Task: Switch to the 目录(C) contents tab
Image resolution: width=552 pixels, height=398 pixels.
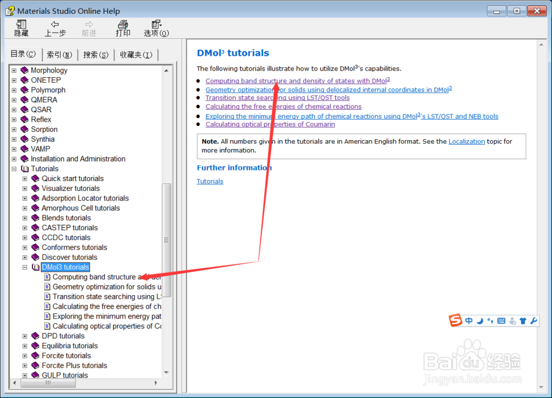Action: pos(23,54)
